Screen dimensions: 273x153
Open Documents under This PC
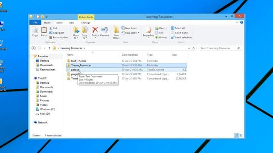pyautogui.click(x=46, y=87)
